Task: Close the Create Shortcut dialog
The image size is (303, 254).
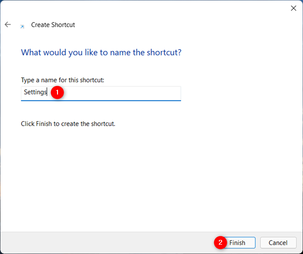Action: pyautogui.click(x=294, y=8)
